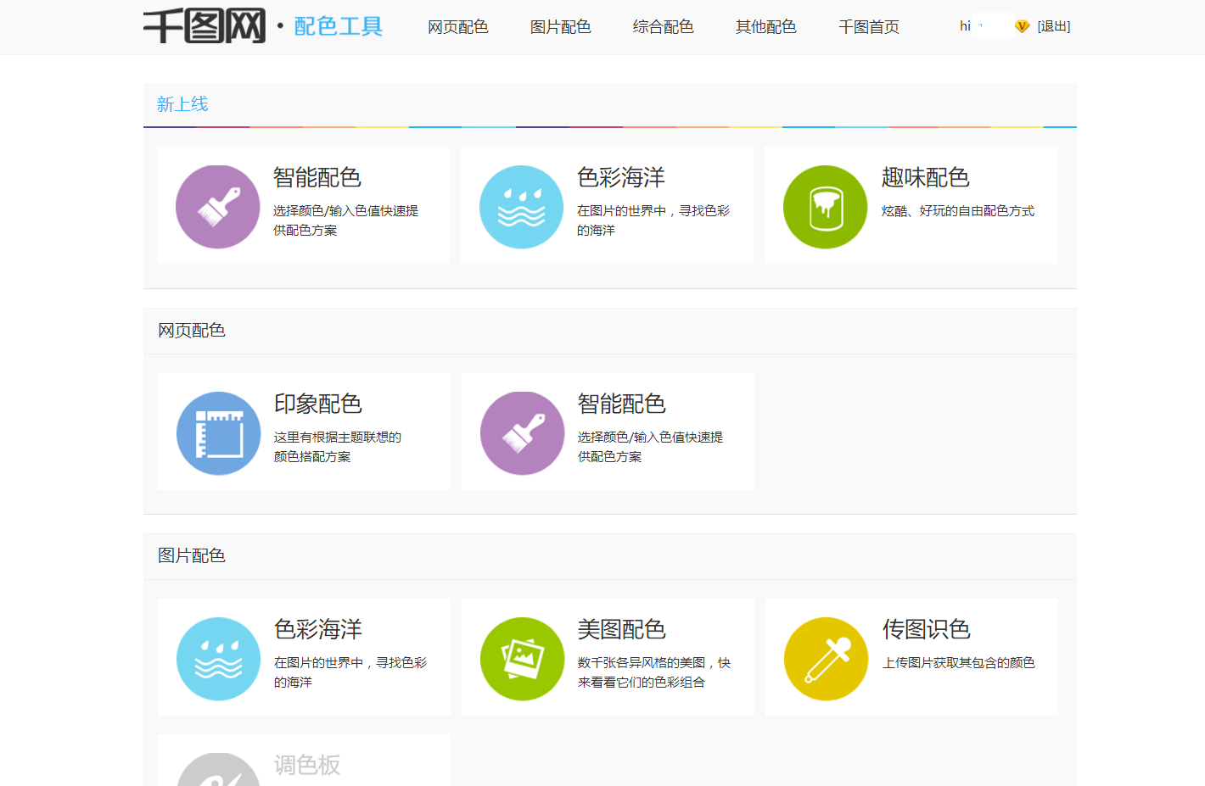Click the 图片配色 section heading
The height and width of the screenshot is (786, 1205).
pyautogui.click(x=192, y=556)
